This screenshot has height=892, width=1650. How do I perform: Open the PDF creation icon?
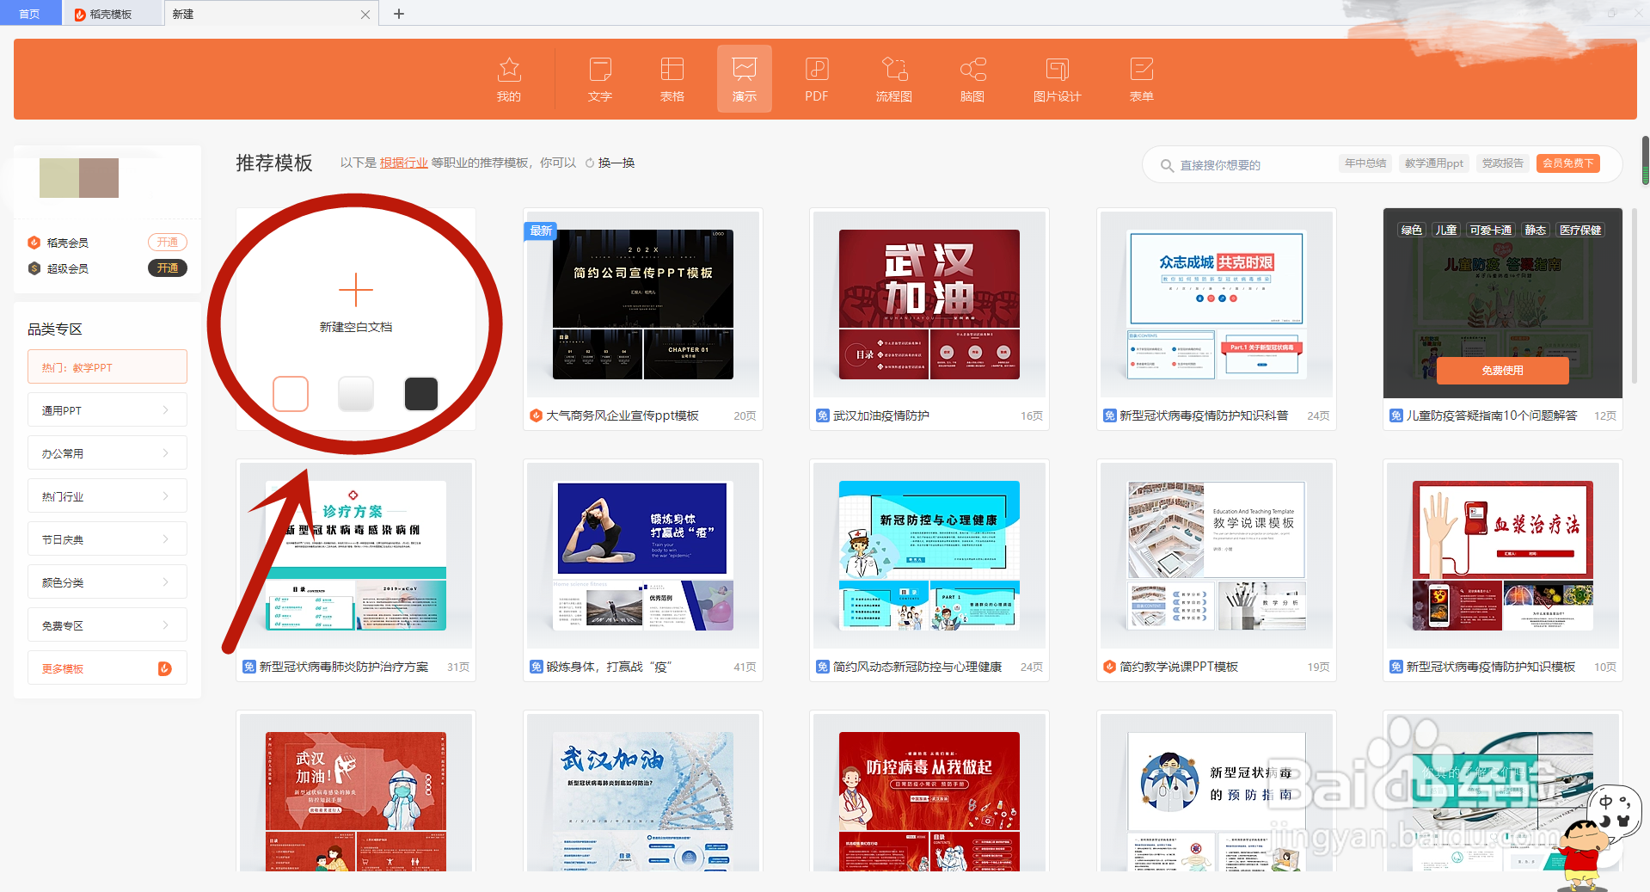point(815,78)
